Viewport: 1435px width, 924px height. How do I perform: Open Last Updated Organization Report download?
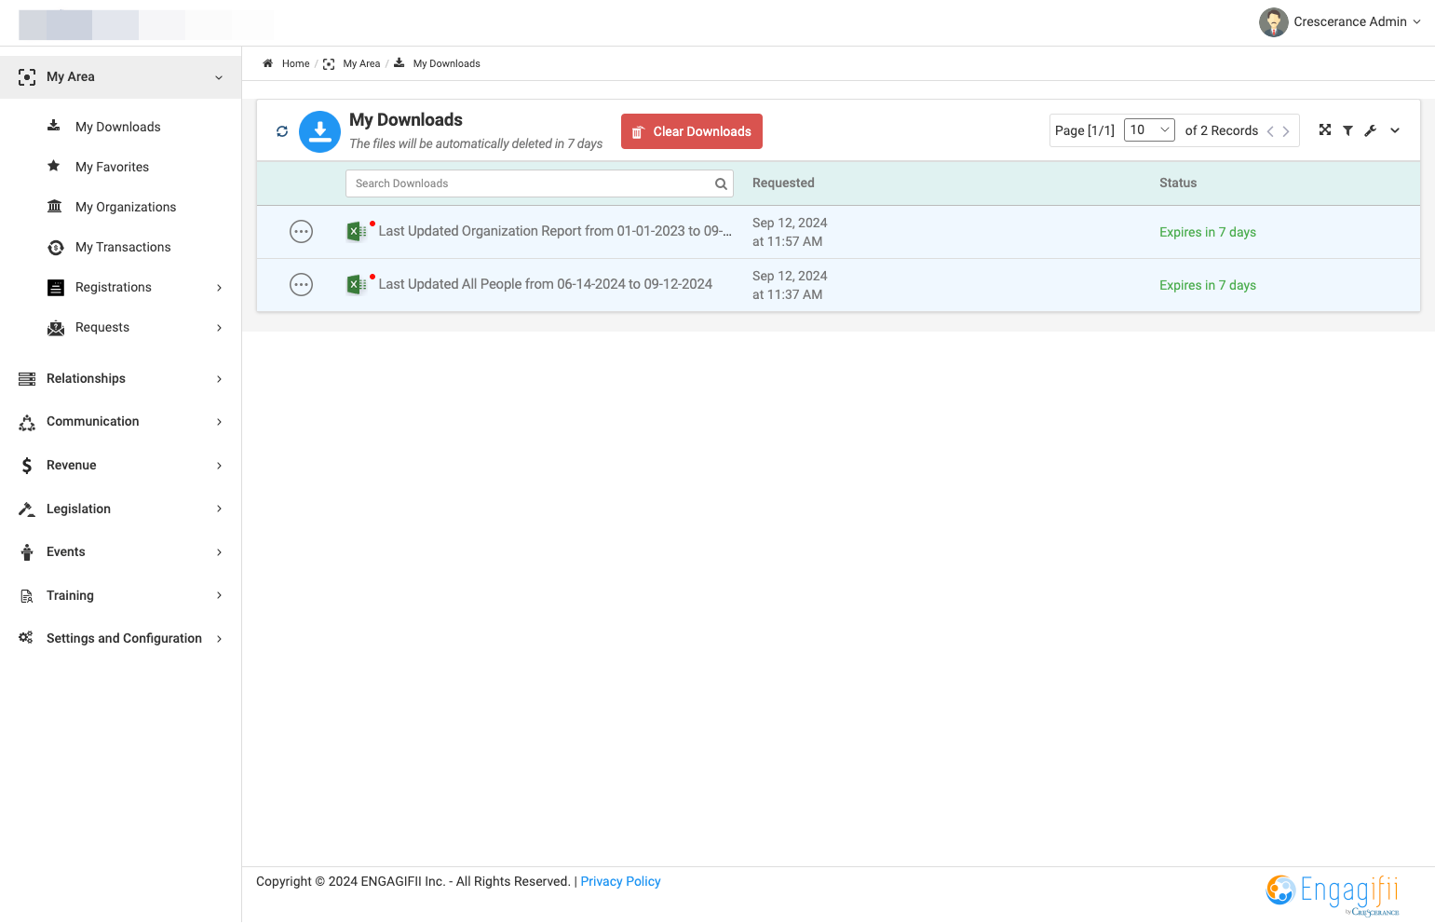[555, 232]
